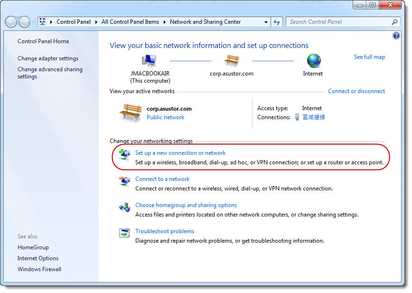Expand the arrow after All Control Panel Items
The height and width of the screenshot is (293, 412).
165,22
